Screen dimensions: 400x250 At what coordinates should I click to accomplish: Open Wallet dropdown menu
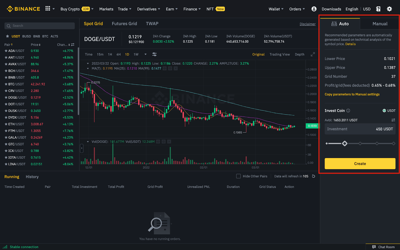coord(276,9)
